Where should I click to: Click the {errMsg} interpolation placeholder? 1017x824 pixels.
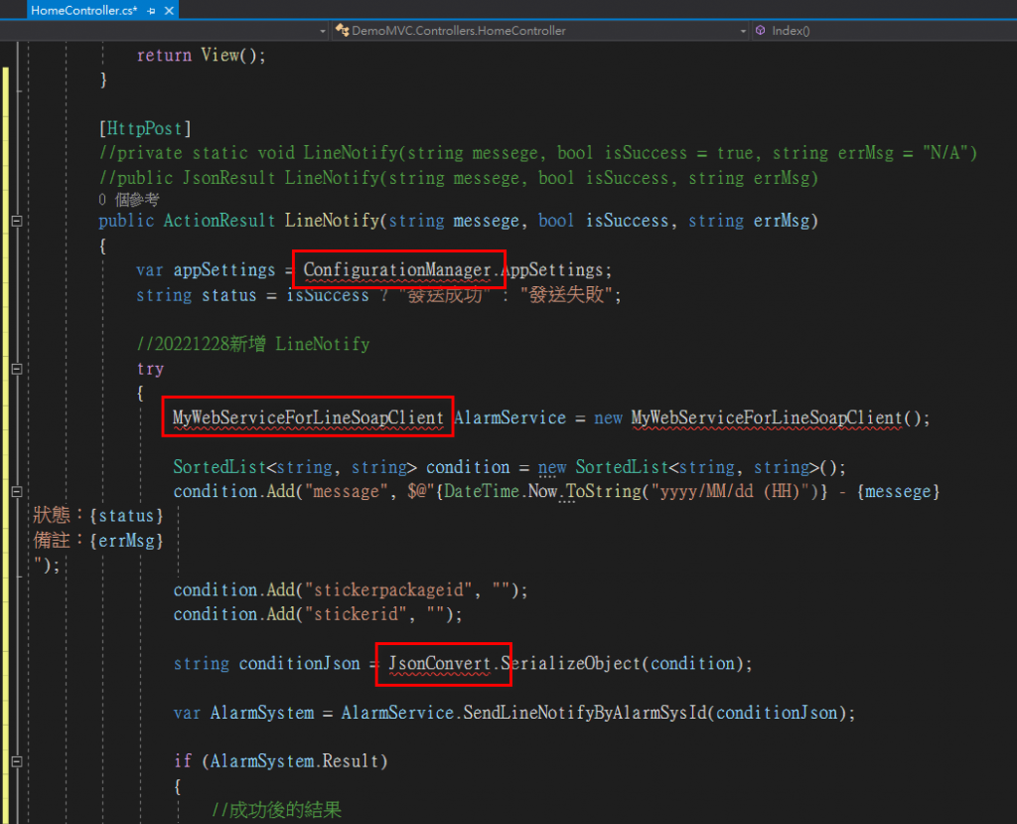click(126, 541)
